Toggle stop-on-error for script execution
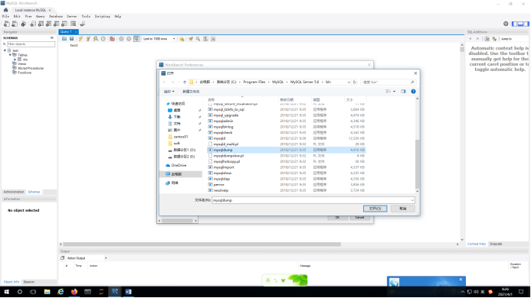Image resolution: width=531 pixels, height=298 pixels. tap(112, 39)
